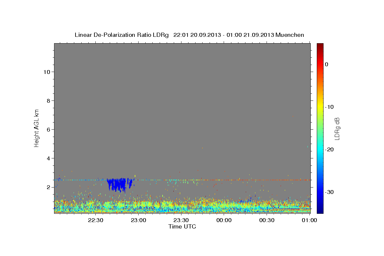Image resolution: width=384 pixels, height=256 pixels.
Task: Click the height tick label 6
Action: pyautogui.click(x=48, y=129)
